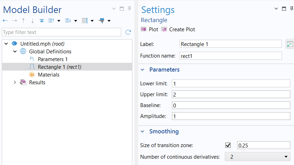The width and height of the screenshot is (294, 165).
Task: Open the Expand dropdown arrow
Action: 76,21
